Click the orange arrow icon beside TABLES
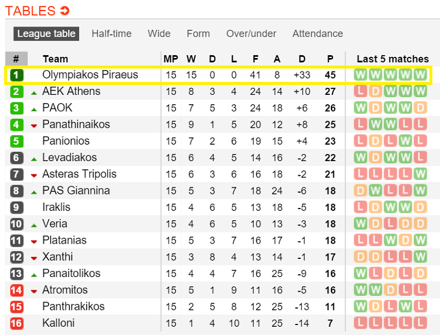Image resolution: width=440 pixels, height=335 pixels. click(65, 11)
